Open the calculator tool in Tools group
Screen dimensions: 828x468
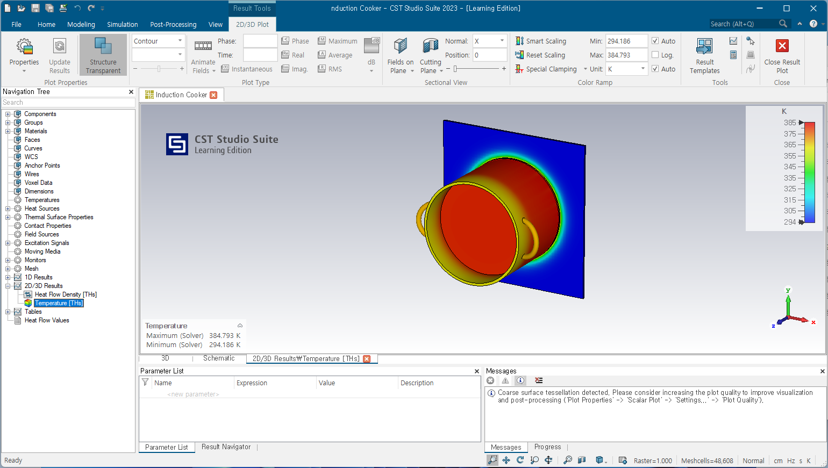click(733, 55)
